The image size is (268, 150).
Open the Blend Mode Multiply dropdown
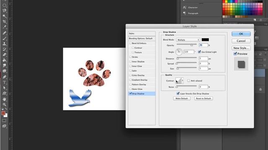pos(188,40)
